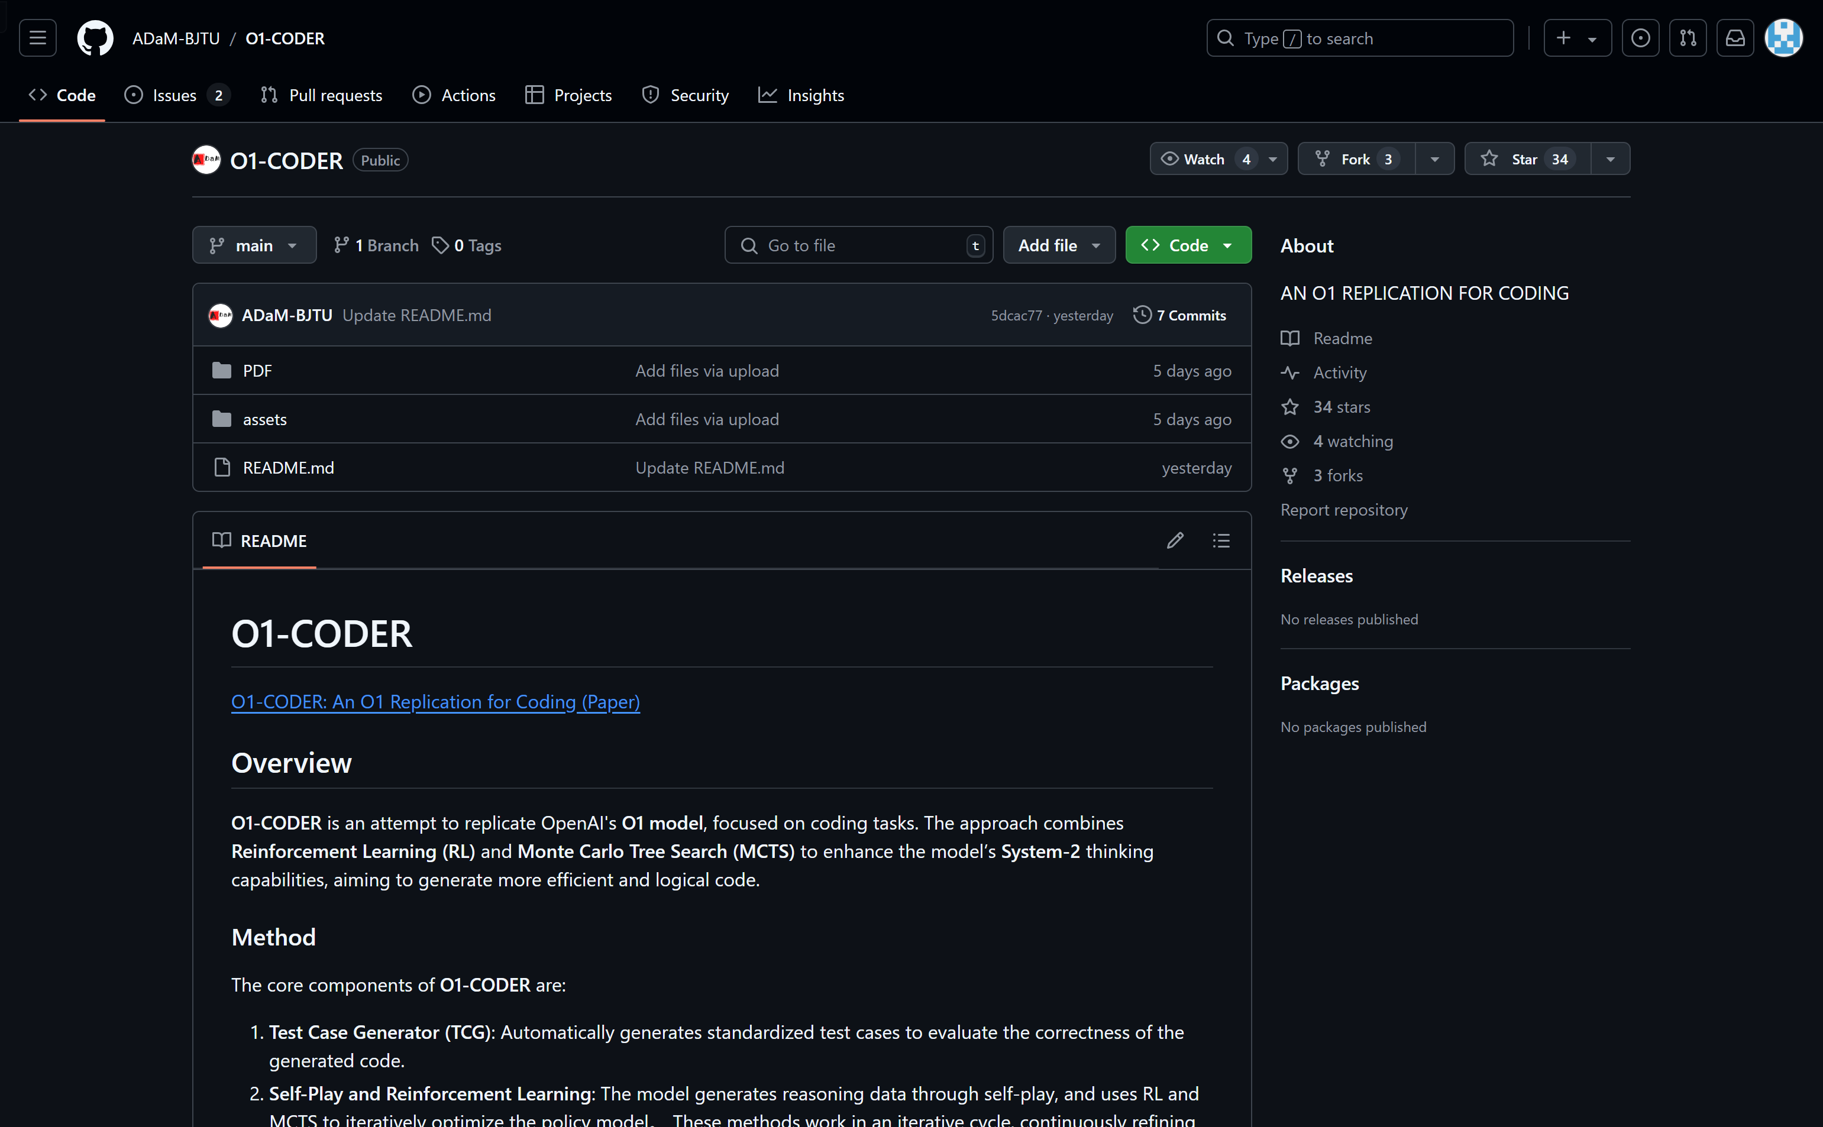Viewport: 1823px width, 1127px height.
Task: Click the book icon beside Readme
Action: coord(1290,338)
